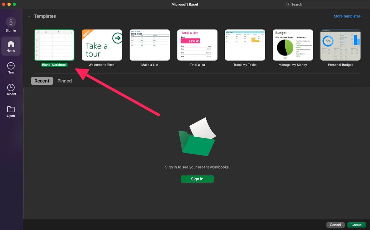Select the Blank Workbook template
This screenshot has height=230, width=370.
(x=54, y=45)
